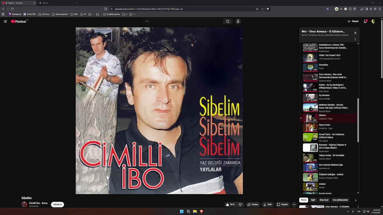Click the Sibelim album art video player
Viewport: 383px width, 215px height.
(x=159, y=111)
